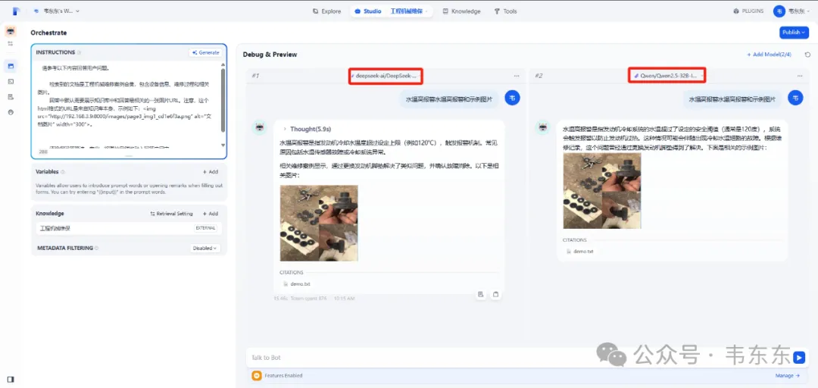This screenshot has width=818, height=388.
Task: Click the bot avatar in panel #1
Action: [x=259, y=128]
